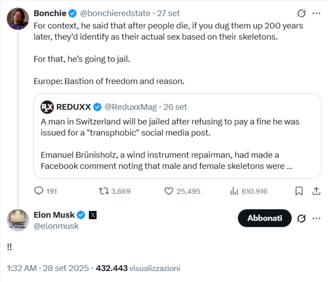Viewport: 328px width, 282px height.
Task: Bookmark the Bonchie tweet
Action: pyautogui.click(x=299, y=191)
